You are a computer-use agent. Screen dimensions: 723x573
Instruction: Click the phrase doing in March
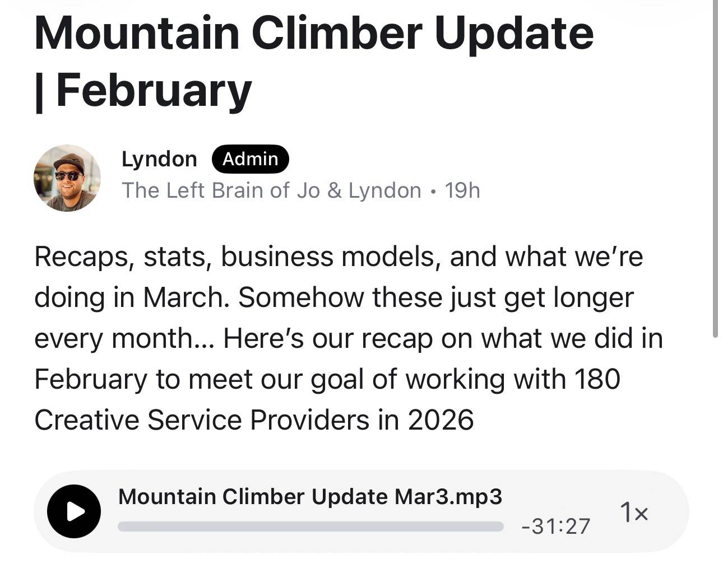(131, 297)
